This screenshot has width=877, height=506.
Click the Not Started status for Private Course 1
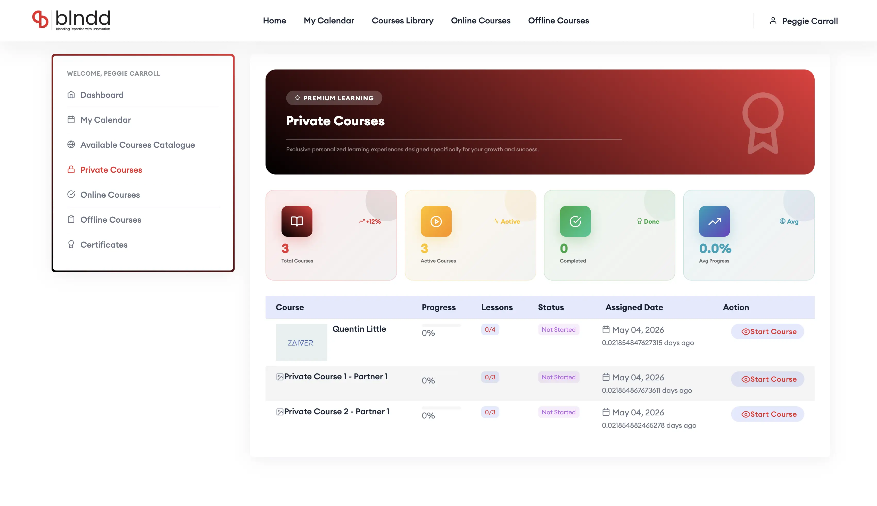[559, 377]
